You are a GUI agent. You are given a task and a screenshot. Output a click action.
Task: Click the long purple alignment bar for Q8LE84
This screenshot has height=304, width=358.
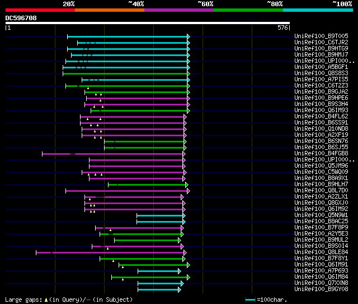[111, 253]
